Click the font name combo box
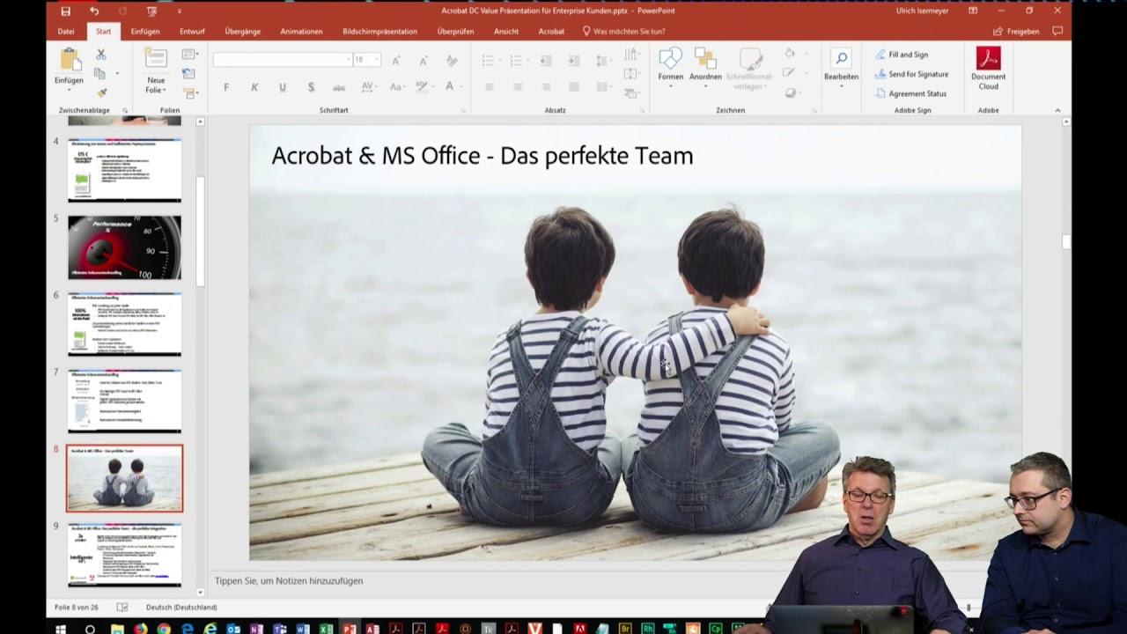Screen dimensions: 1127x634 282,59
